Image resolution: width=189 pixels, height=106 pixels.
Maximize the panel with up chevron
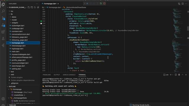(183, 75)
